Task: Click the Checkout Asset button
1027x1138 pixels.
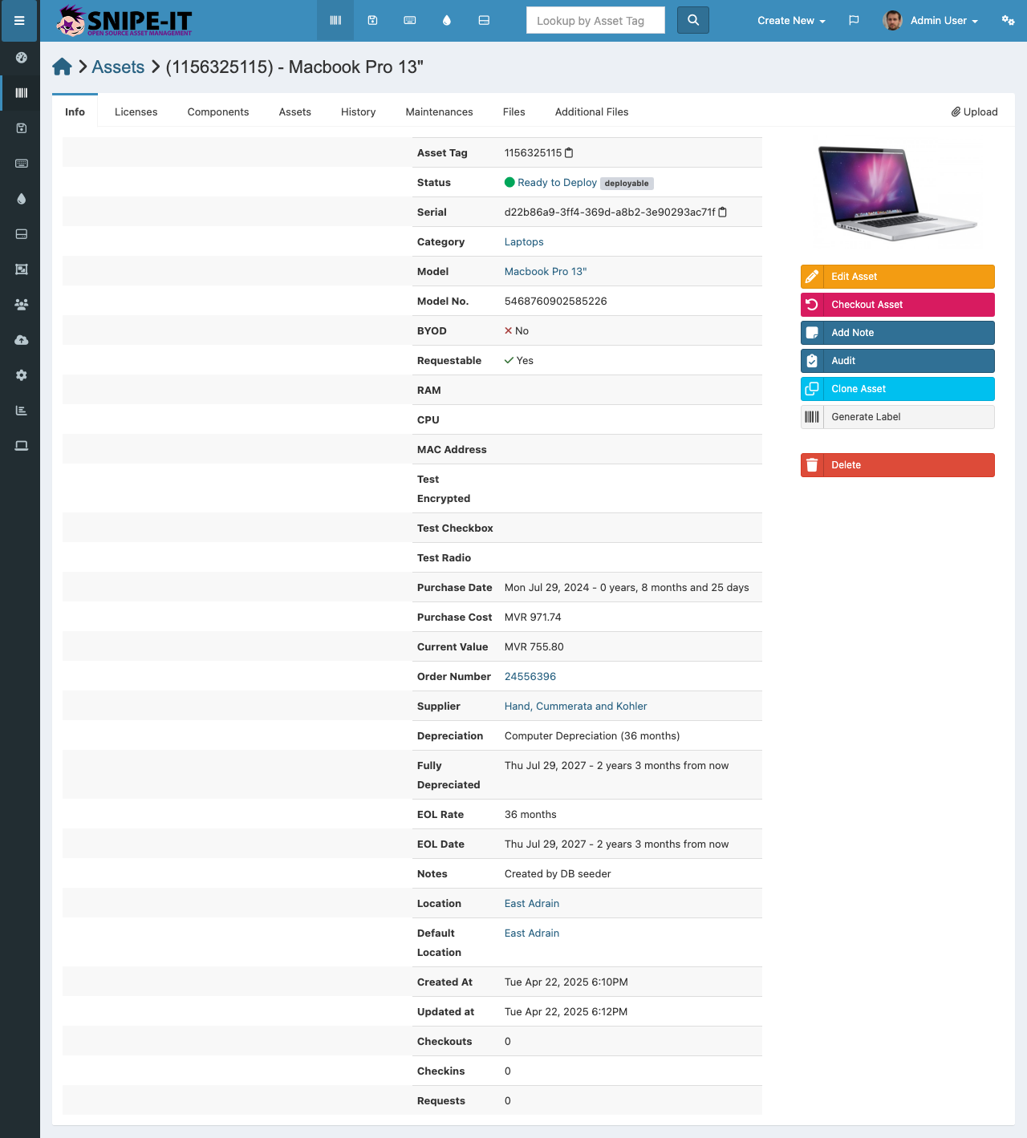Action: coord(897,305)
